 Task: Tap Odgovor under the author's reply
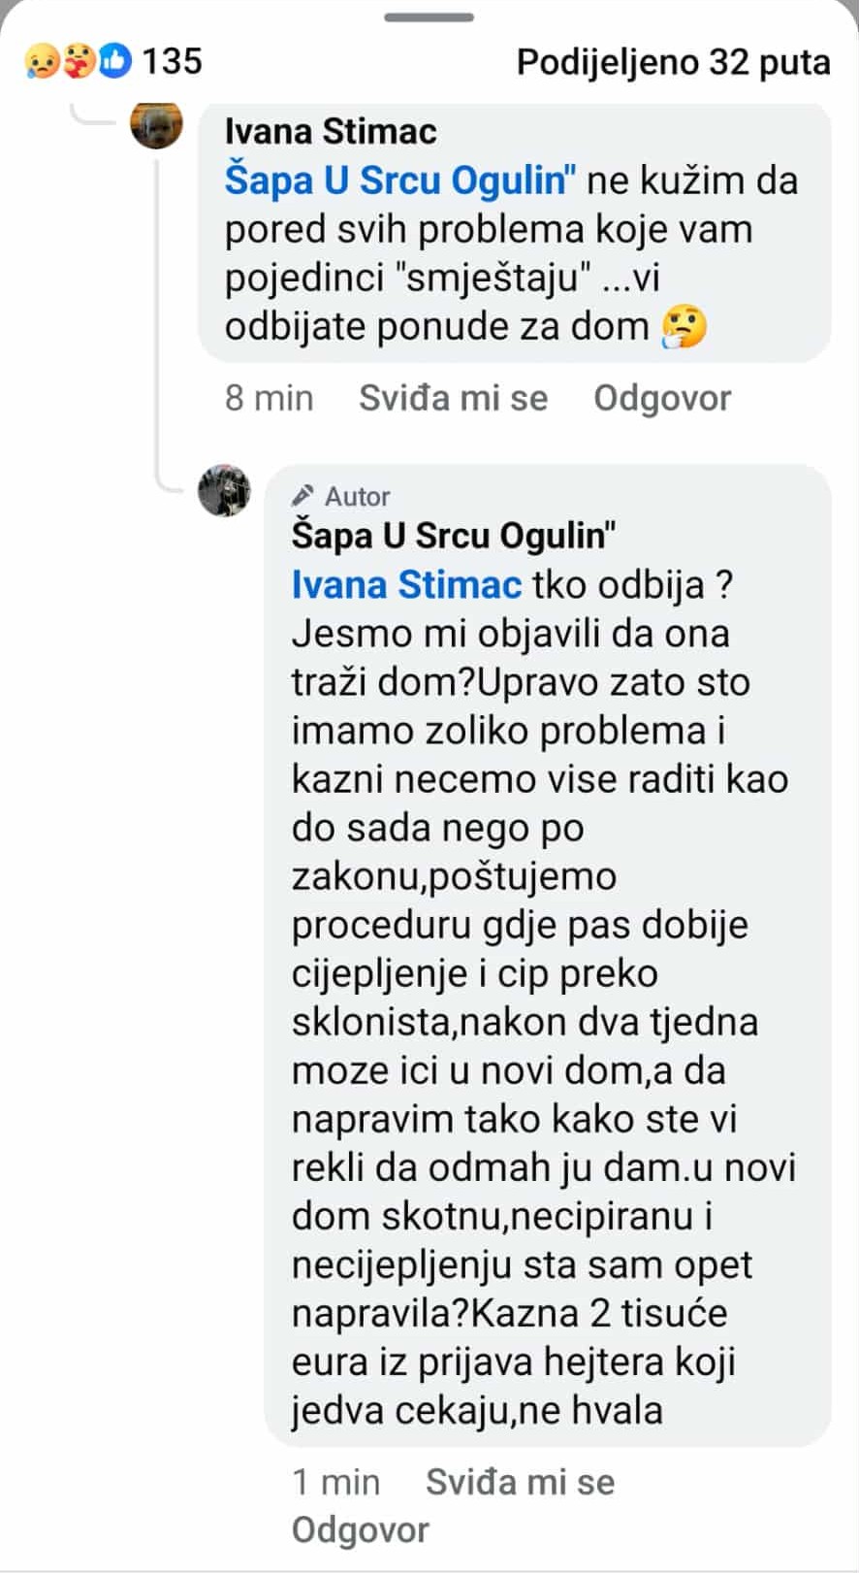(361, 1530)
